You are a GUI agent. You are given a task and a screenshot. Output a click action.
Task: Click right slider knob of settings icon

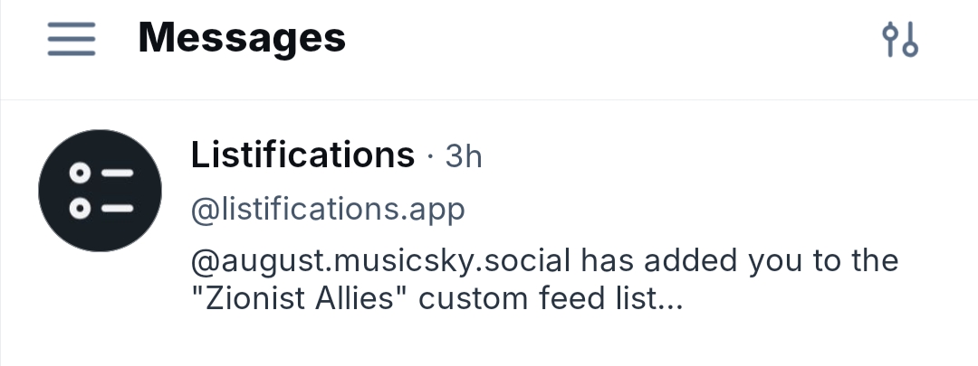(x=910, y=48)
